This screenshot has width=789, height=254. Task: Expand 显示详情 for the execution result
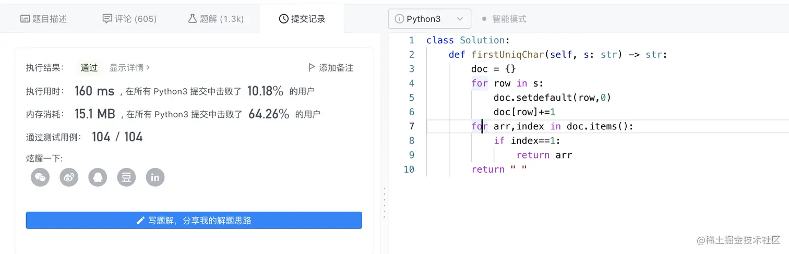pyautogui.click(x=129, y=67)
